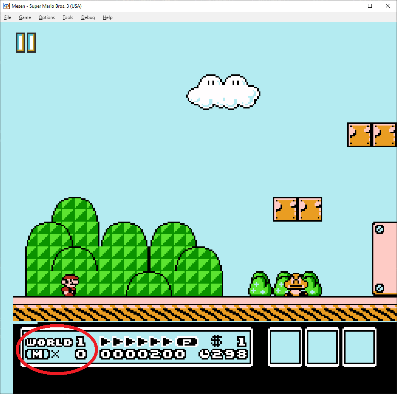Click the lives count 0
Screen dimensions: 397x394
pyautogui.click(x=81, y=354)
